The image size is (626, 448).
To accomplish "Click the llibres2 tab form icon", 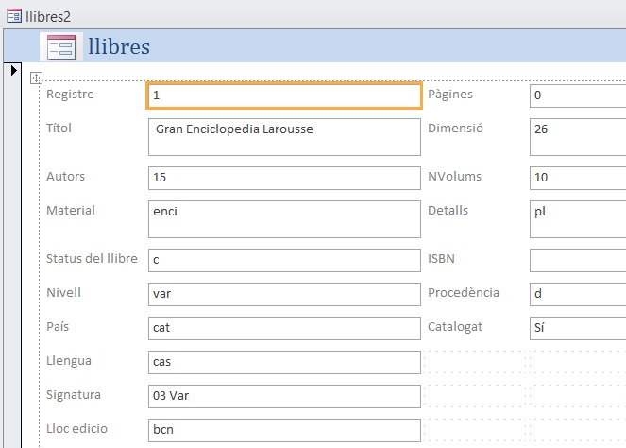I will pyautogui.click(x=14, y=16).
